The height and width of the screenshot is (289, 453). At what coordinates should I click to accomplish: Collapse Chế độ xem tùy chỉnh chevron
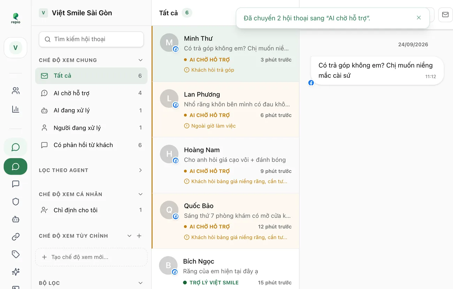129,236
